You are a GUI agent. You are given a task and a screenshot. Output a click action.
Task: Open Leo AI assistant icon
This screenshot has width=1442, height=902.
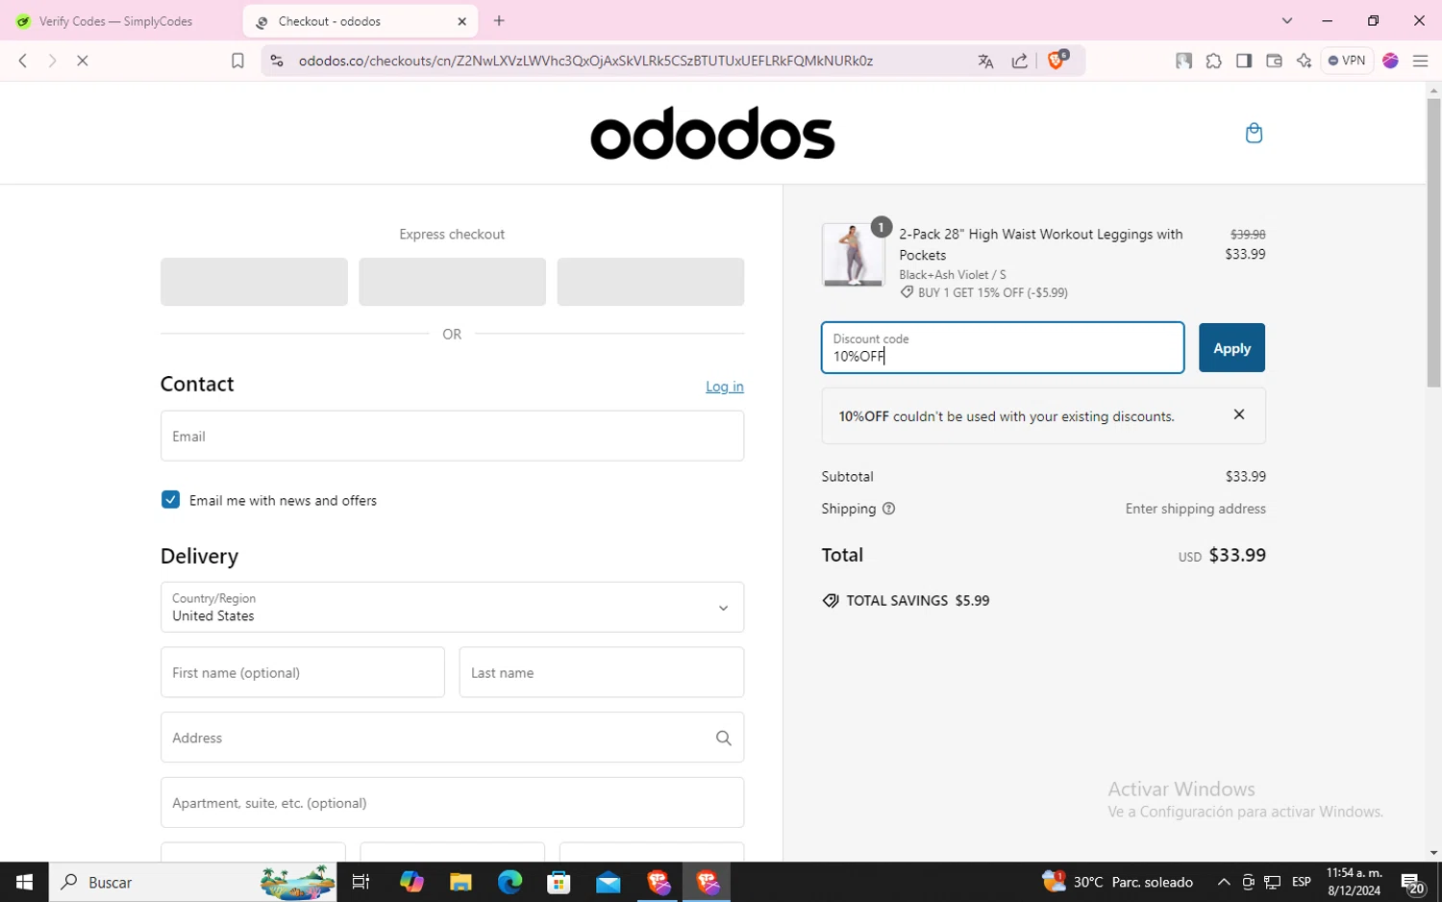tap(1304, 61)
